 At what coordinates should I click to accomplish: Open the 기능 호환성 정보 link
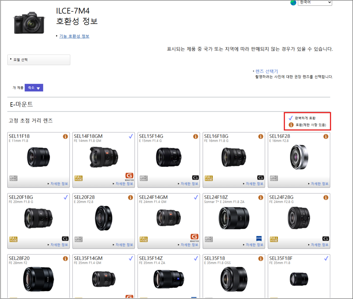point(74,36)
